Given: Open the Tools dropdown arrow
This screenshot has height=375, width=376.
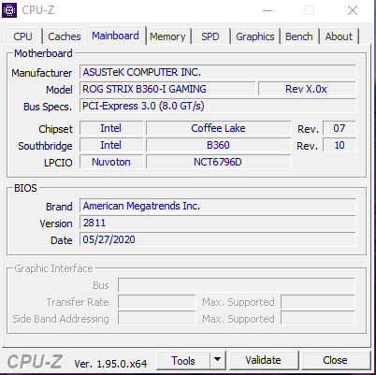Looking at the screenshot, I should point(218,360).
